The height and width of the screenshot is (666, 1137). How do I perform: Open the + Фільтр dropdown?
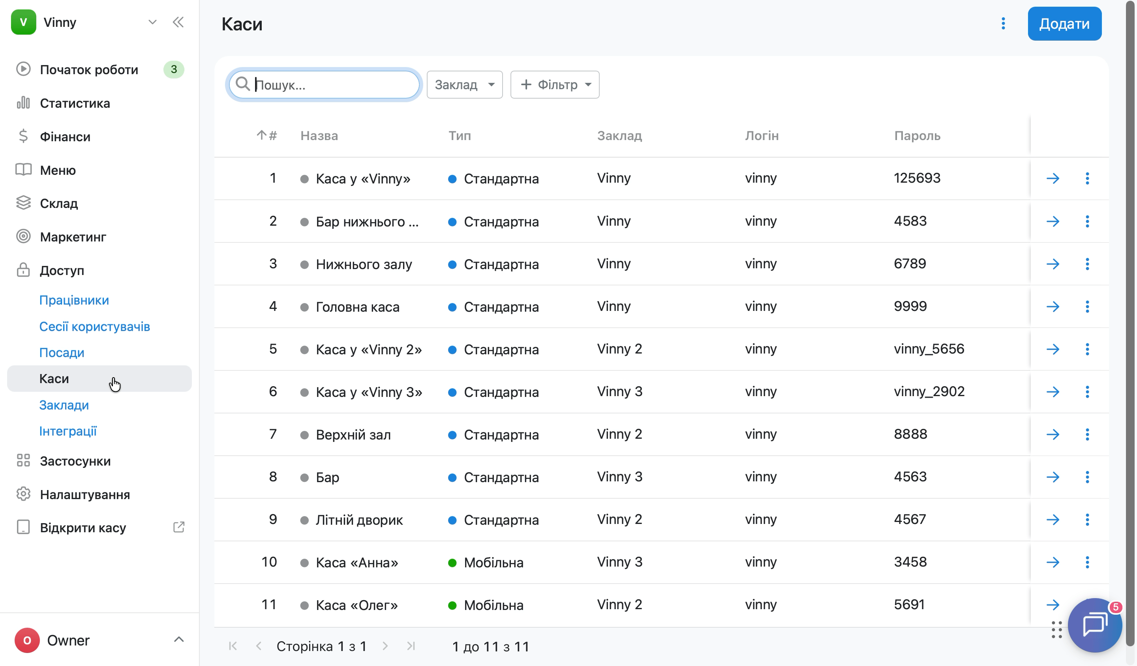click(x=555, y=84)
